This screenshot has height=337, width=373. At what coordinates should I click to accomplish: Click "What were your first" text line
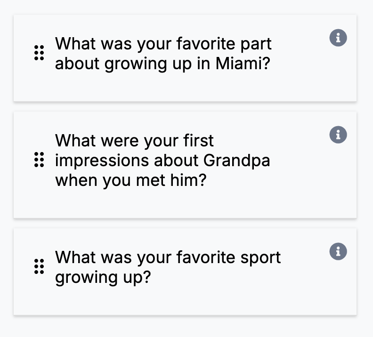click(x=135, y=140)
